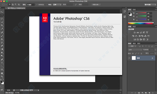Select the Move tool
This screenshot has height=94, width=157.
click(x=2, y=12)
